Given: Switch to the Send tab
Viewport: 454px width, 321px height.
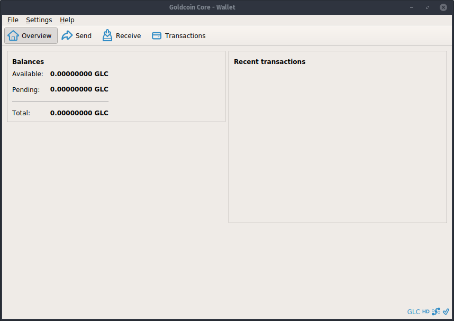Looking at the screenshot, I should tap(77, 35).
